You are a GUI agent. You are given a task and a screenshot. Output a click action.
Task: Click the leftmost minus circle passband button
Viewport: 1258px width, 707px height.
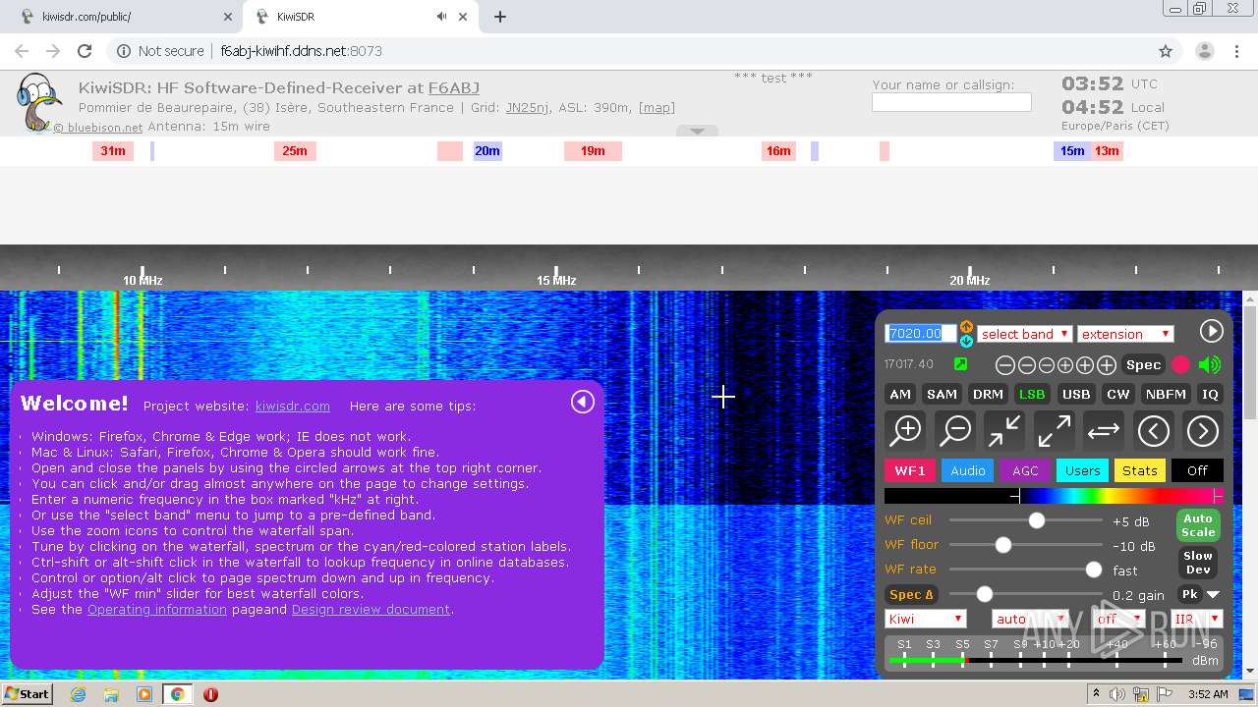pos(1004,365)
